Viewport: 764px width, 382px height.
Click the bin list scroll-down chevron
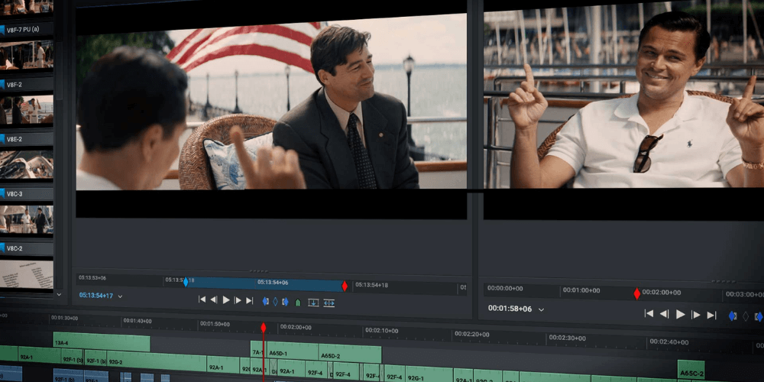point(59,294)
